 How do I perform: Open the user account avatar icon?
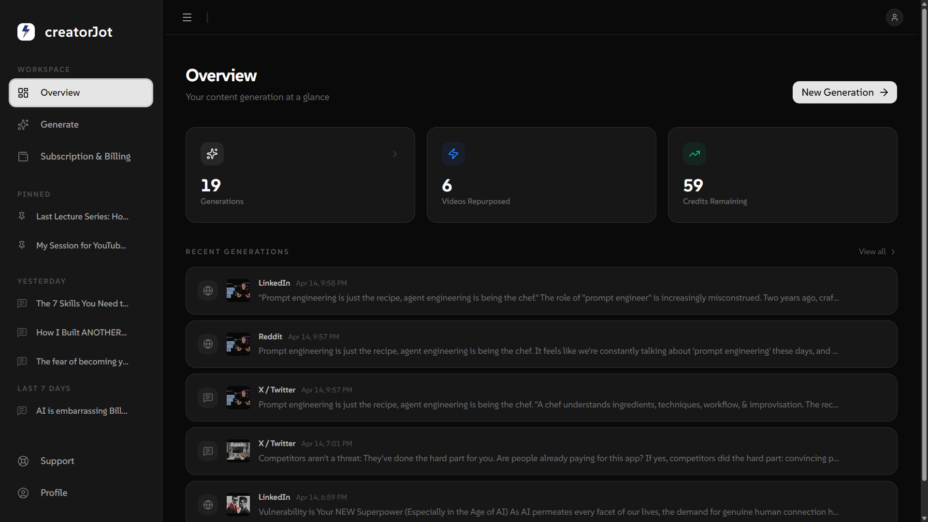point(894,17)
